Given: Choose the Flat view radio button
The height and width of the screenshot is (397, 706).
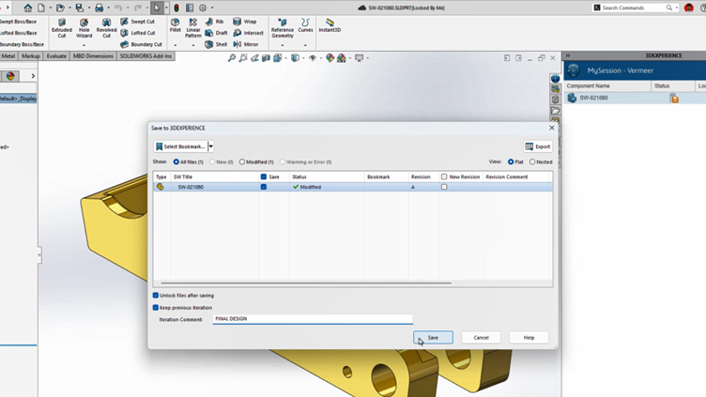Looking at the screenshot, I should click(x=511, y=161).
